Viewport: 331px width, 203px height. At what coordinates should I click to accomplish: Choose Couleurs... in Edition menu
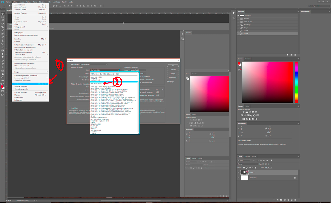[31, 84]
